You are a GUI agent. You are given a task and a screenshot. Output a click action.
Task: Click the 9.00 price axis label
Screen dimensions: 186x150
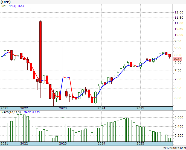178,48
